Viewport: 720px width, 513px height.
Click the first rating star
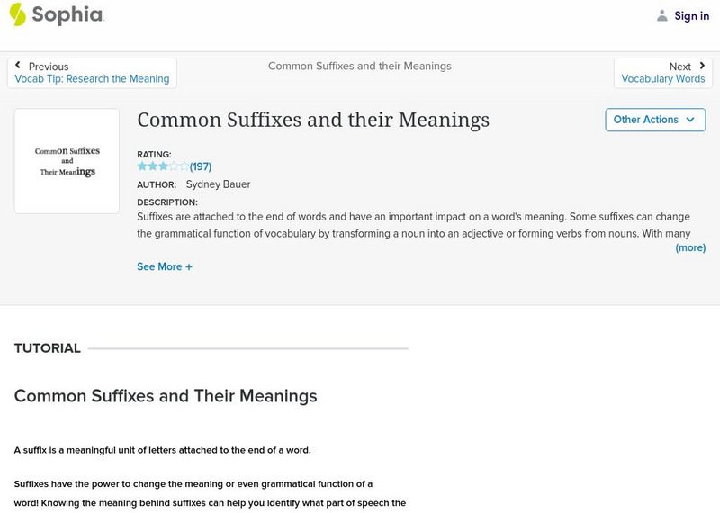pyautogui.click(x=142, y=166)
